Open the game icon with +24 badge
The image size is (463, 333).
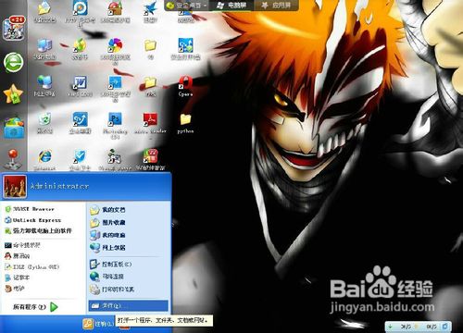[14, 29]
